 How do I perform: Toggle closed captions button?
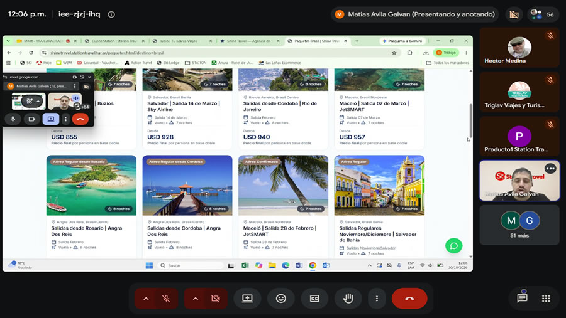click(x=314, y=299)
